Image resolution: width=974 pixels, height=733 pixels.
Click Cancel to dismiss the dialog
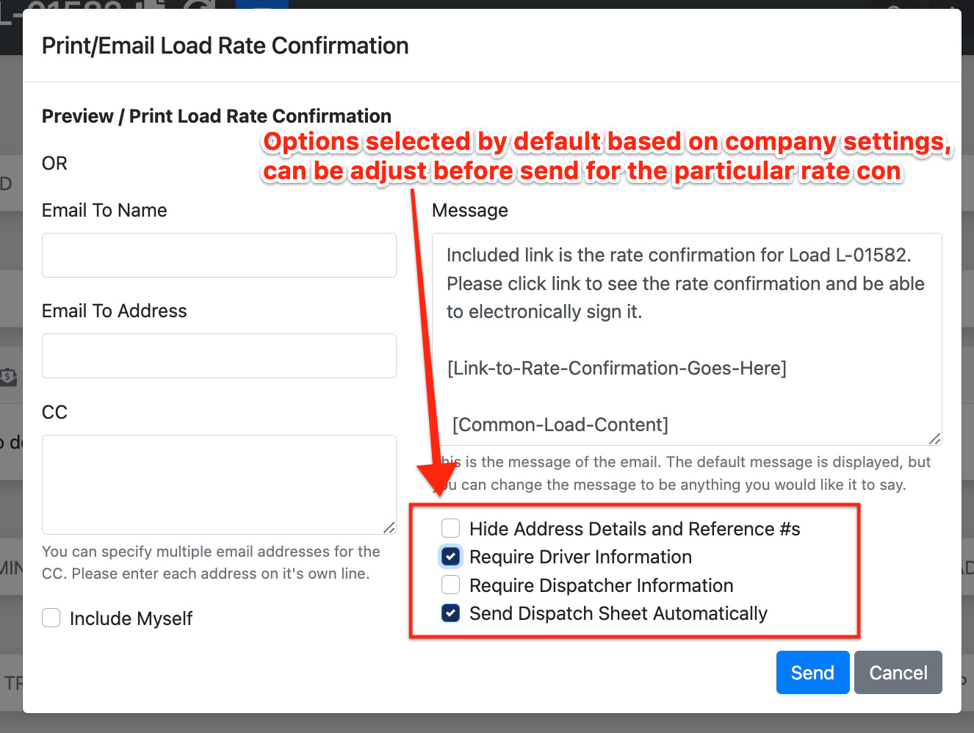coord(898,672)
